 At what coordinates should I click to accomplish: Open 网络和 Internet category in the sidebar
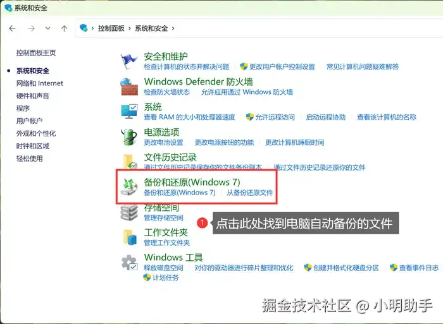[x=39, y=83]
